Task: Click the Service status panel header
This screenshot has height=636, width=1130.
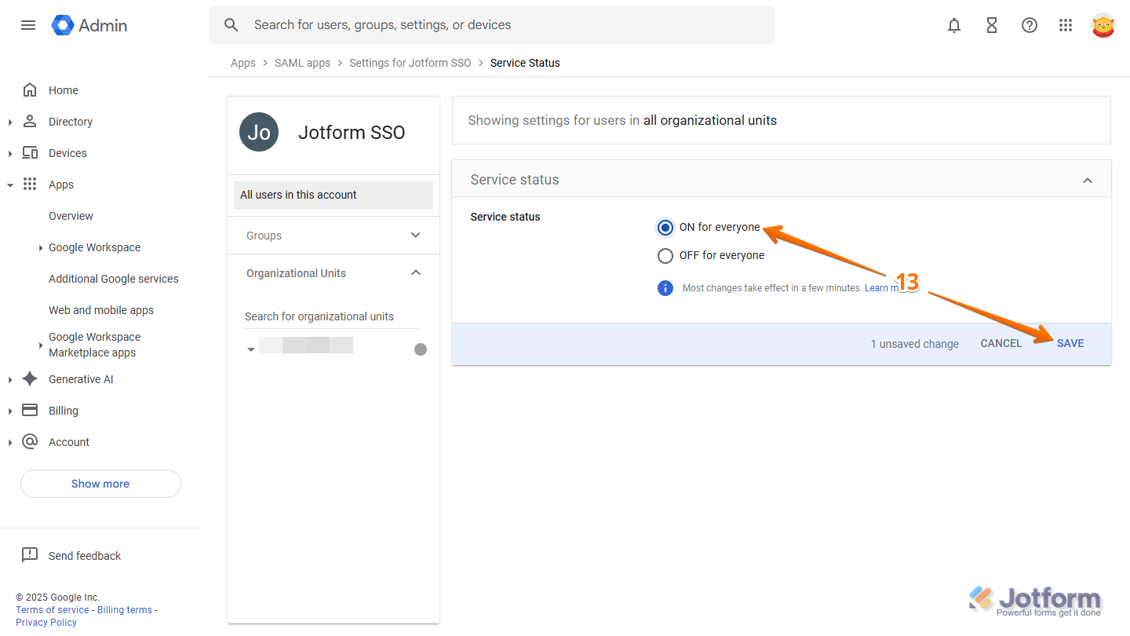Action: pos(782,179)
